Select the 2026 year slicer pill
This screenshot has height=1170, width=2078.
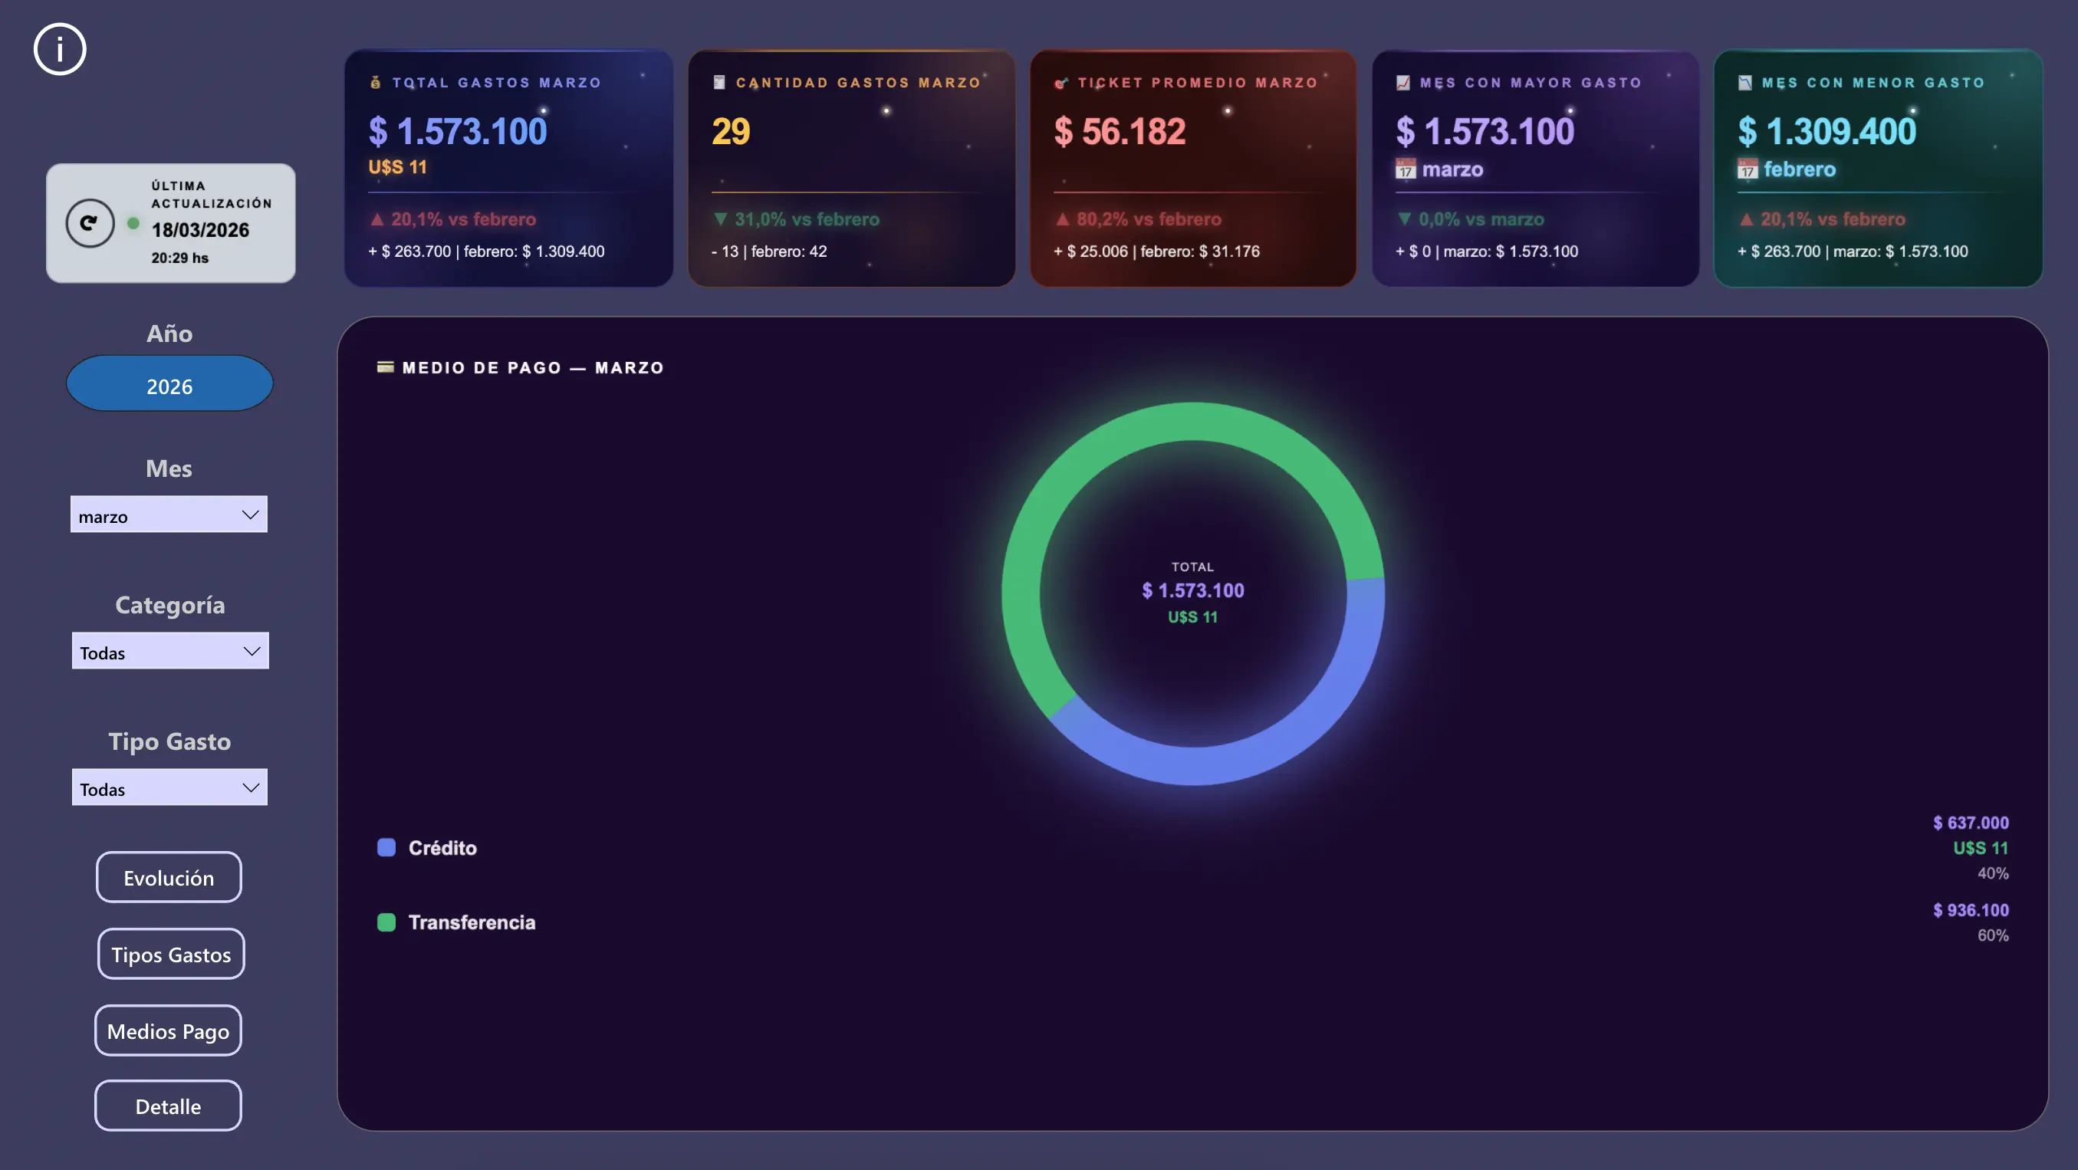pos(169,385)
